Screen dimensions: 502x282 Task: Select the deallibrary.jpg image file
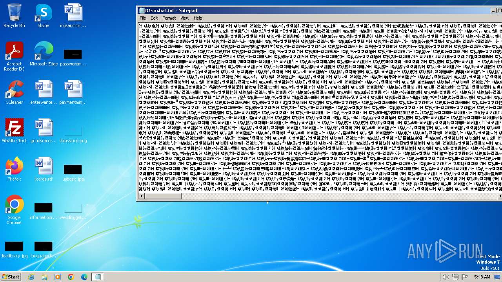coord(14,249)
